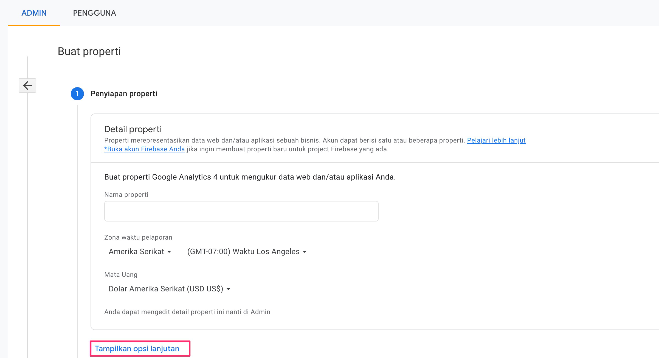Open the Buka akun Firebase Anda link
This screenshot has width=659, height=358.
145,149
